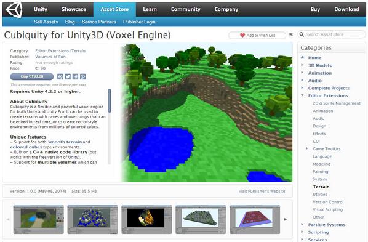
Task: Open Publisher Login link
Action: pos(139,22)
